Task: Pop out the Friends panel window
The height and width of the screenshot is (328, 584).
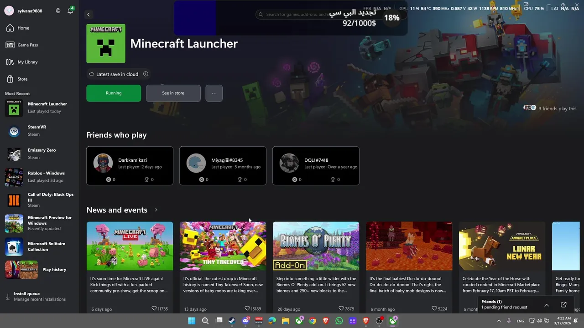Action: pos(563,305)
